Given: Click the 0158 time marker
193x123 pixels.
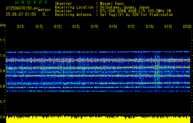Looking at the screenshot, I should coord(150,27).
